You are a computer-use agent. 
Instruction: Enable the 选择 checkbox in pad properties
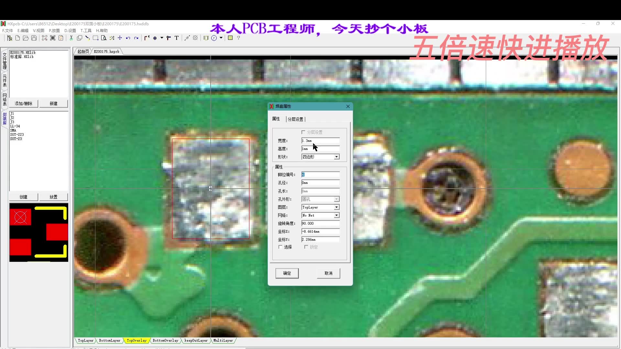280,247
